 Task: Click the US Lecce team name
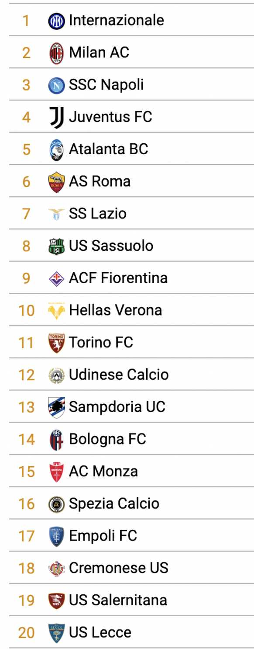pyautogui.click(x=100, y=633)
